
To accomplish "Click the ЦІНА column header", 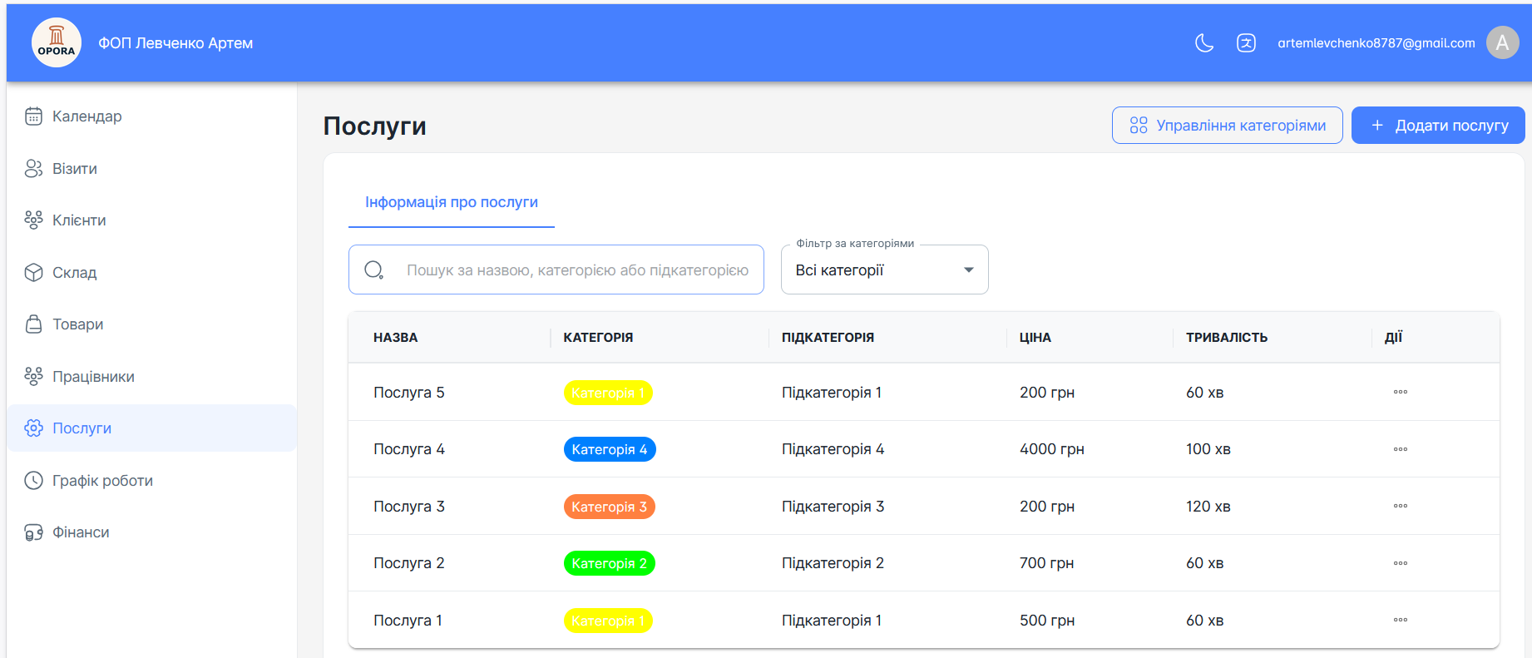I will coord(1035,338).
